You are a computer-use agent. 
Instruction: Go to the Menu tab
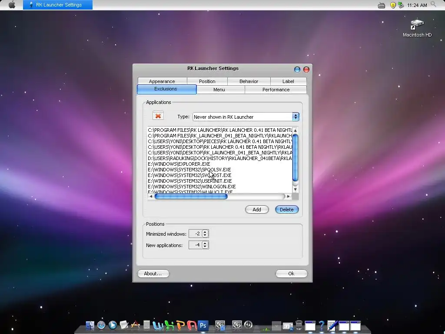(220, 90)
